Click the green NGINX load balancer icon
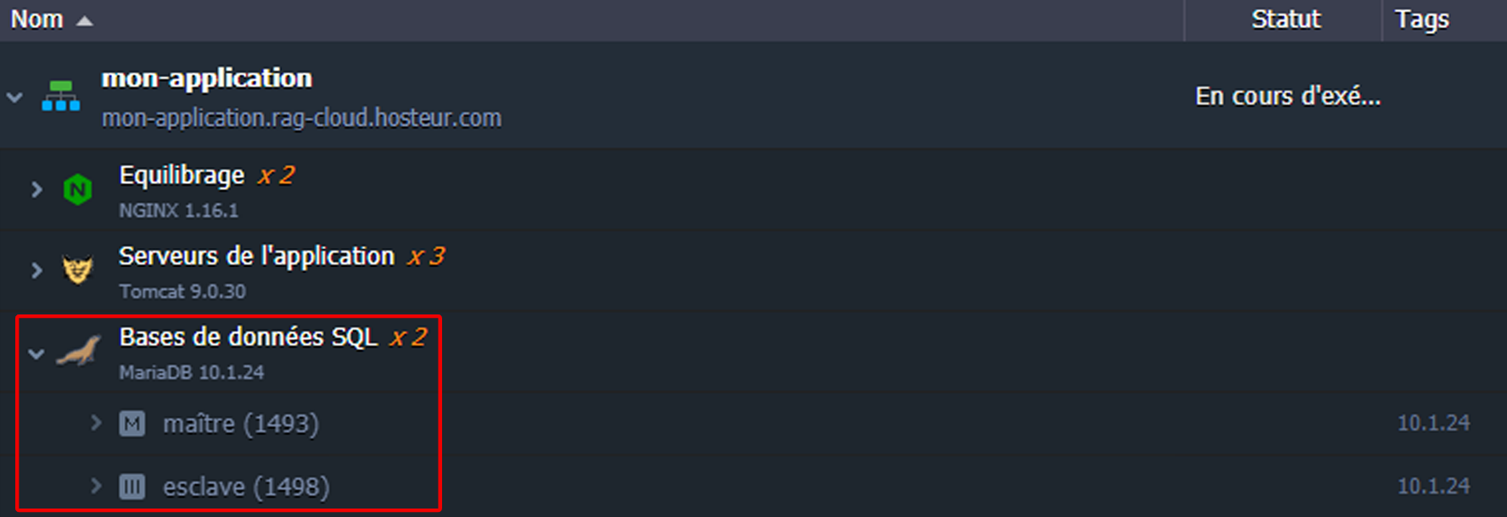Image resolution: width=1507 pixels, height=517 pixels. (x=78, y=189)
